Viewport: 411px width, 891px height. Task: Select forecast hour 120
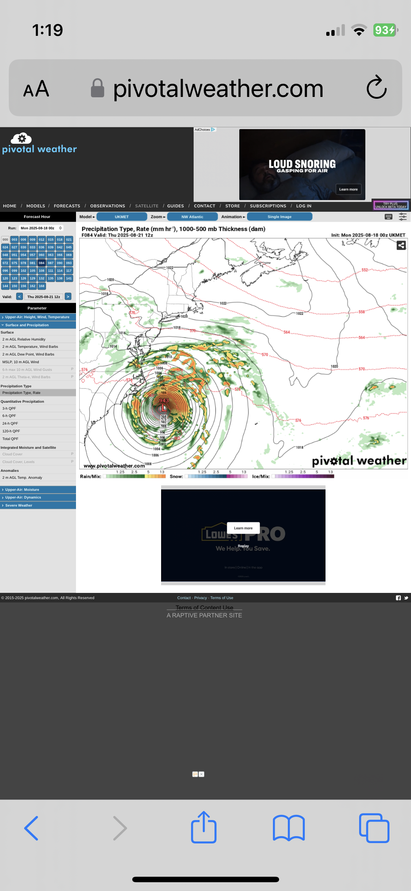[x=5, y=278]
